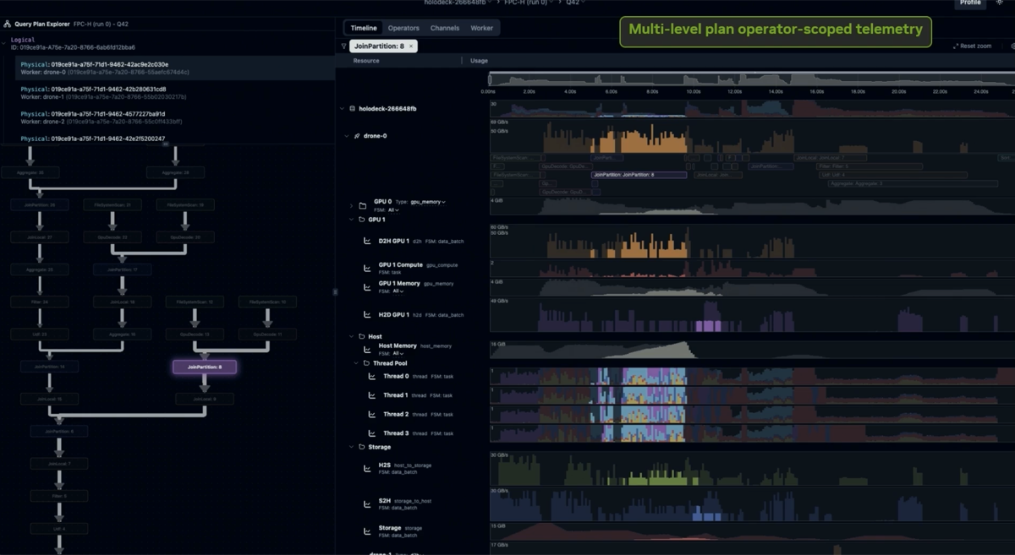
Task: Click the rocket icon beside drone-0
Action: point(357,136)
